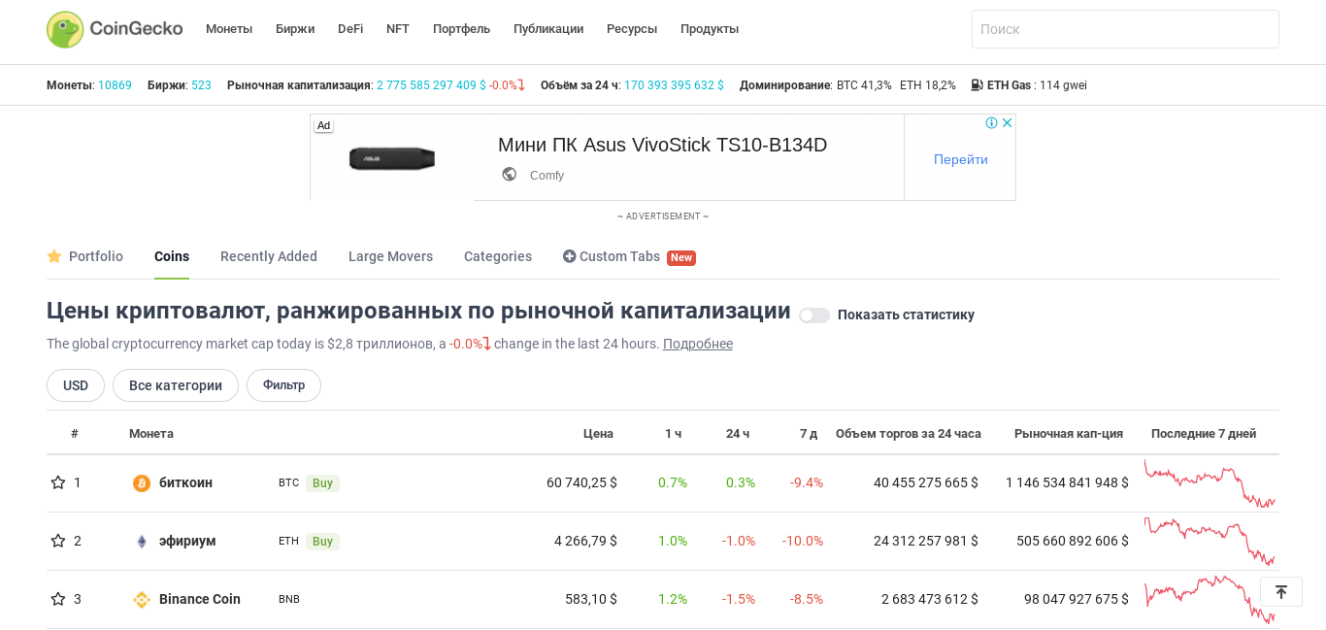Switch to Large Movers tab

coord(390,256)
